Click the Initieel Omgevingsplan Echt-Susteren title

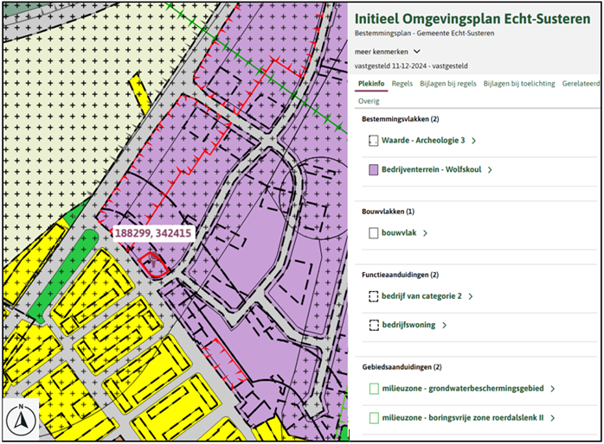(x=472, y=19)
